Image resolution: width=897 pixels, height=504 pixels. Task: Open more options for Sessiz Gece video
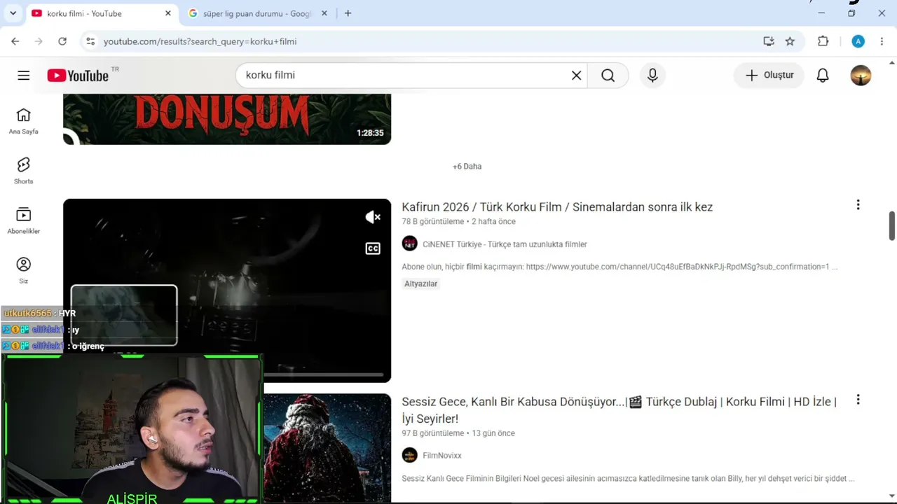click(x=858, y=400)
